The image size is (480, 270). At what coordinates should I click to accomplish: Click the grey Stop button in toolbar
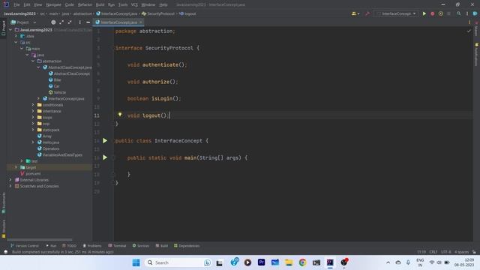pos(448,13)
